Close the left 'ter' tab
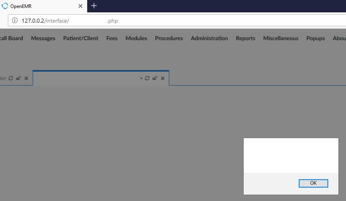This screenshot has width=346, height=201. [26, 78]
